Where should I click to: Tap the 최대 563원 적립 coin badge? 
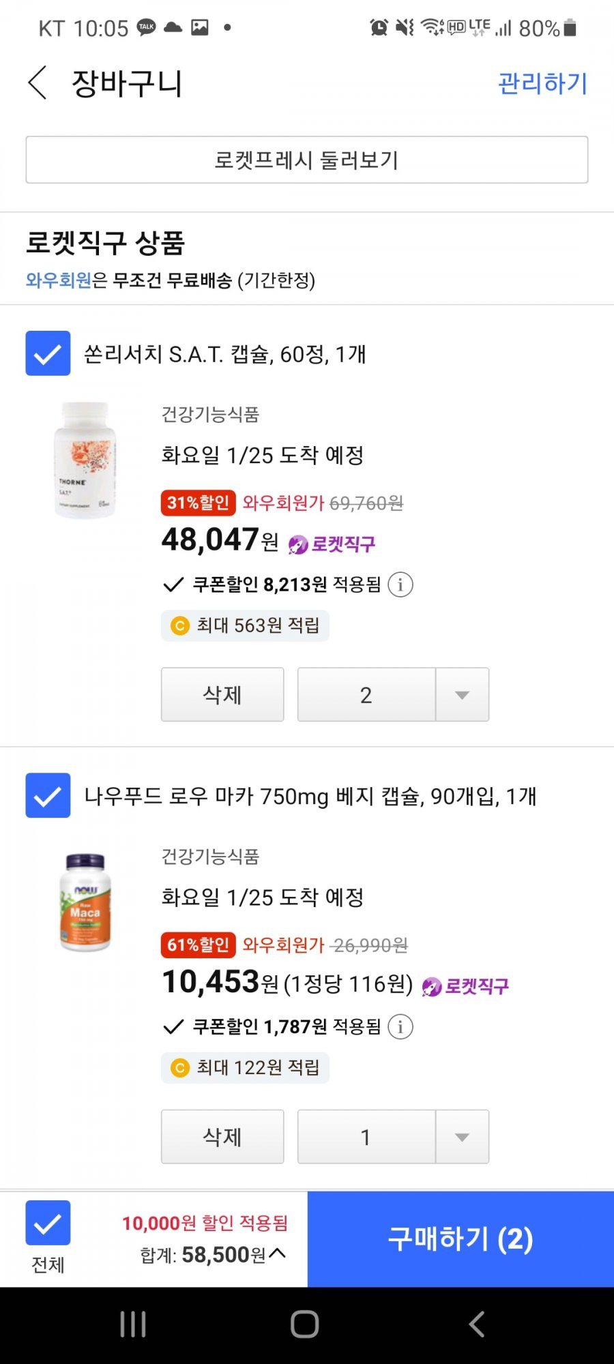coord(245,625)
